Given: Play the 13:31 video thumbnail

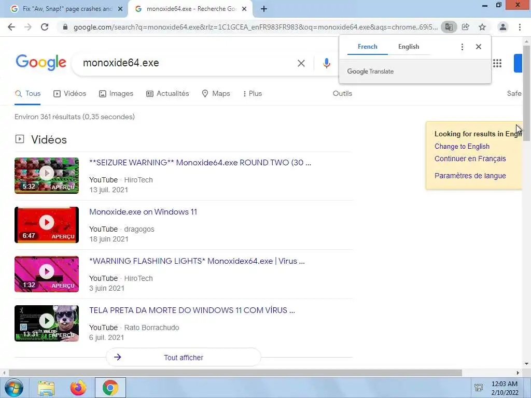Looking at the screenshot, I should (x=47, y=323).
